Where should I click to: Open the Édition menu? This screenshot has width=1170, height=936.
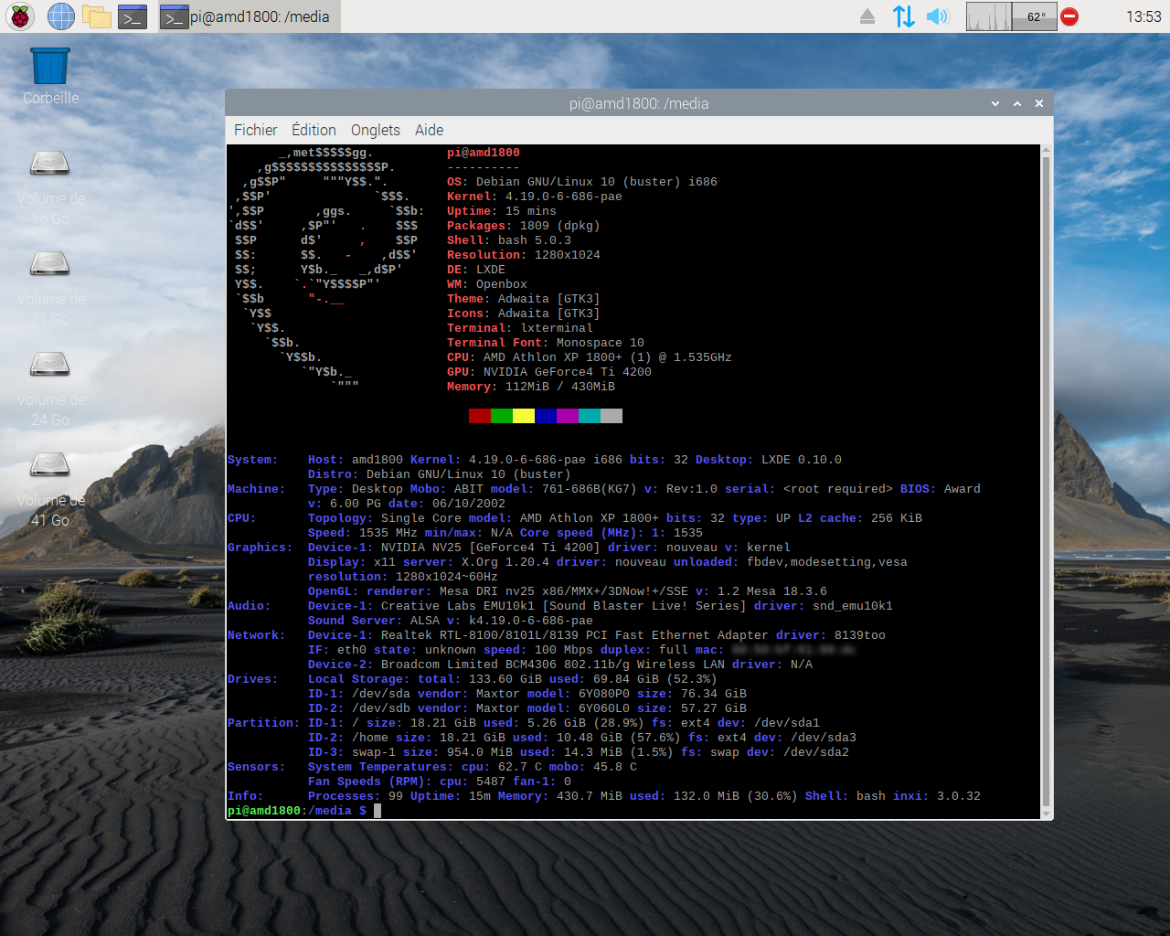(314, 130)
